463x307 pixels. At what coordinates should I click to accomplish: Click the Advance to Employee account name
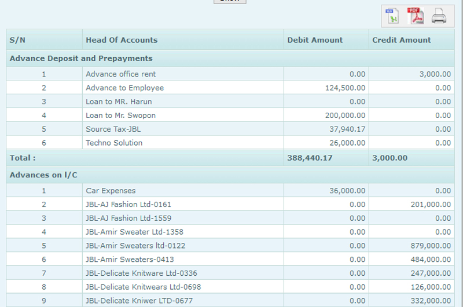(x=124, y=88)
